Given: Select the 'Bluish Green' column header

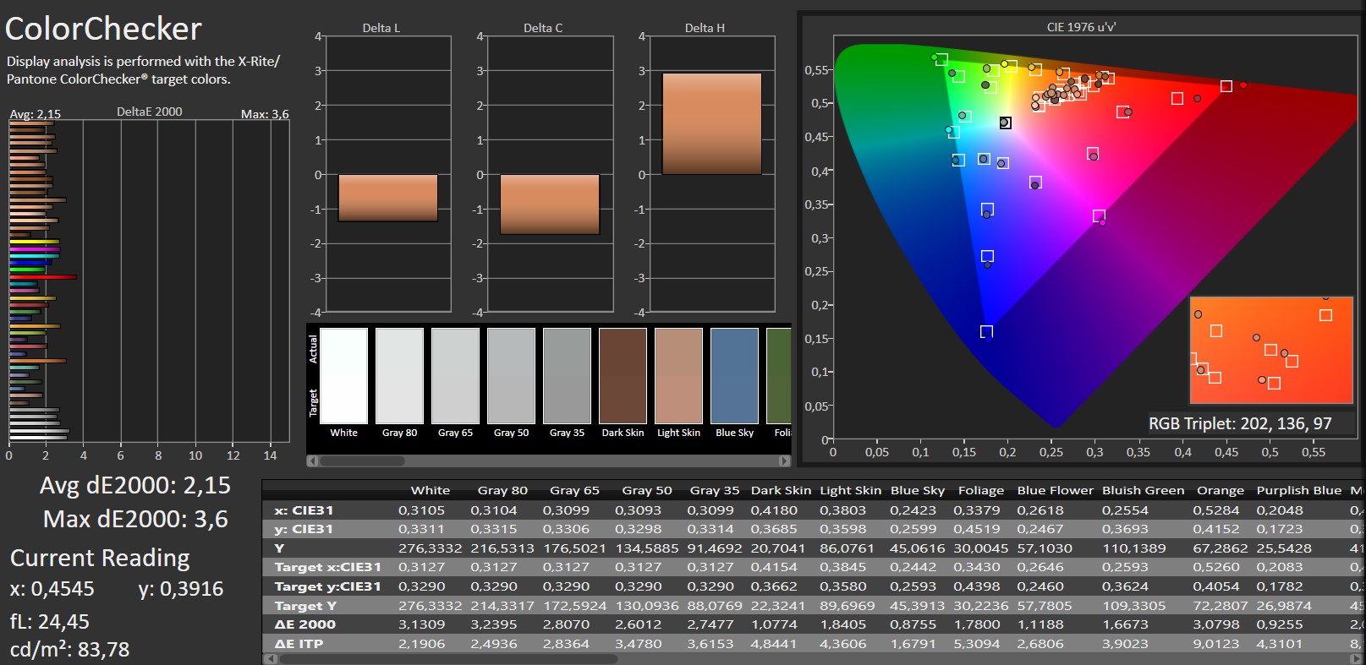Looking at the screenshot, I should (1144, 490).
